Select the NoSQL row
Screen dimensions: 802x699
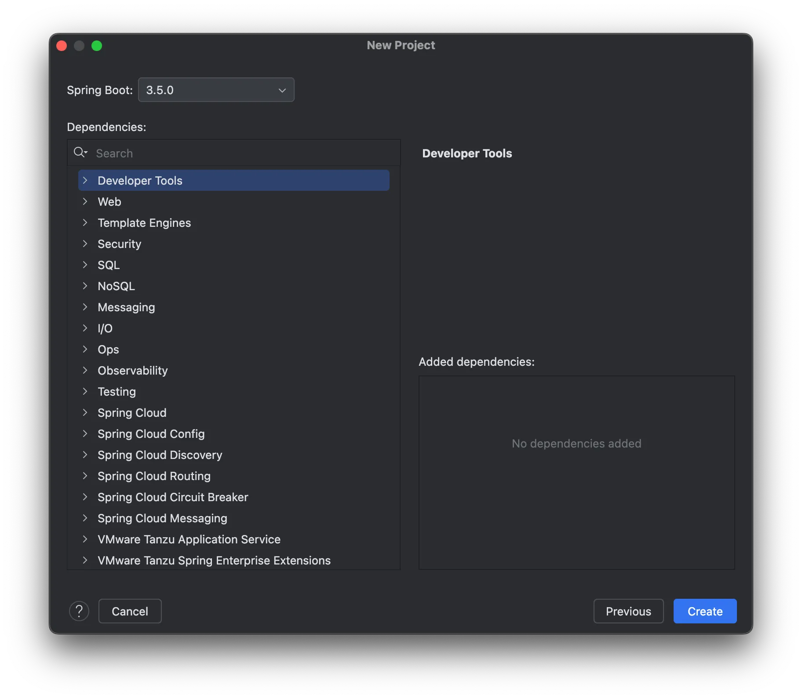tap(234, 286)
